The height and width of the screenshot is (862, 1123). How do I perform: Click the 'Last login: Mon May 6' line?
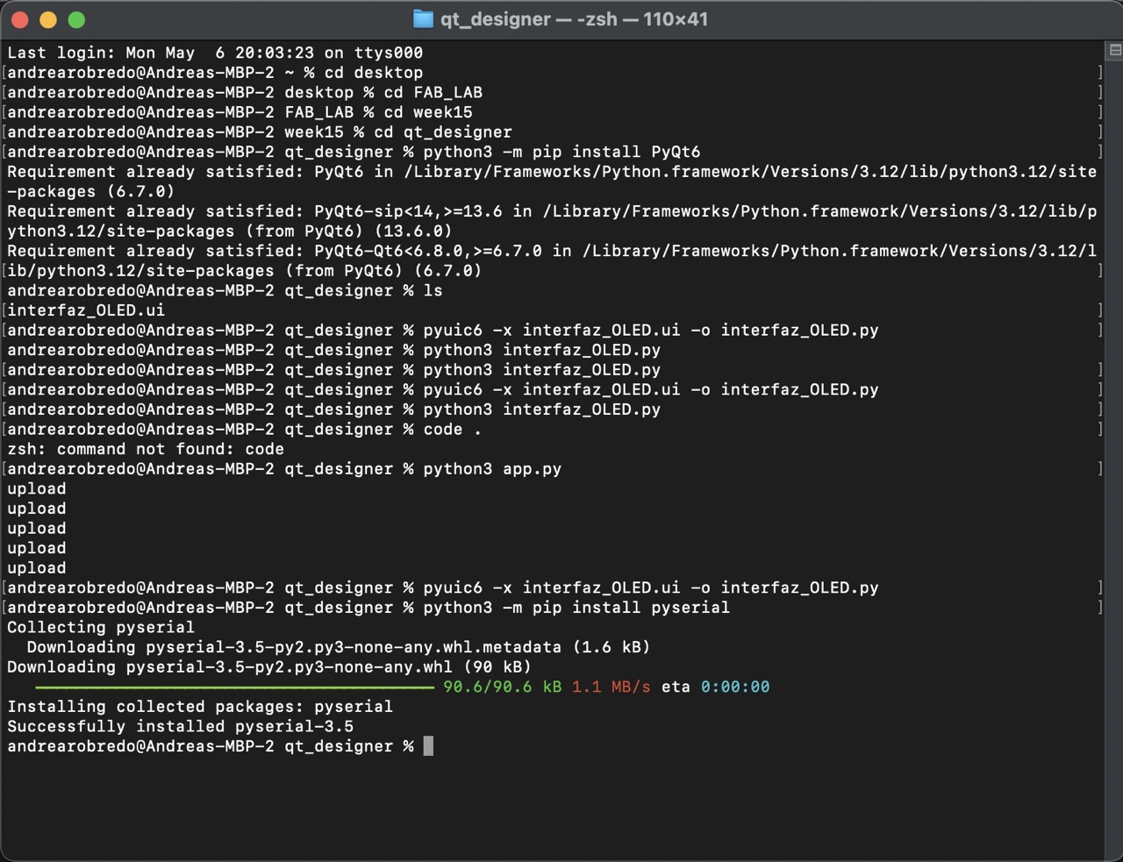click(x=215, y=53)
